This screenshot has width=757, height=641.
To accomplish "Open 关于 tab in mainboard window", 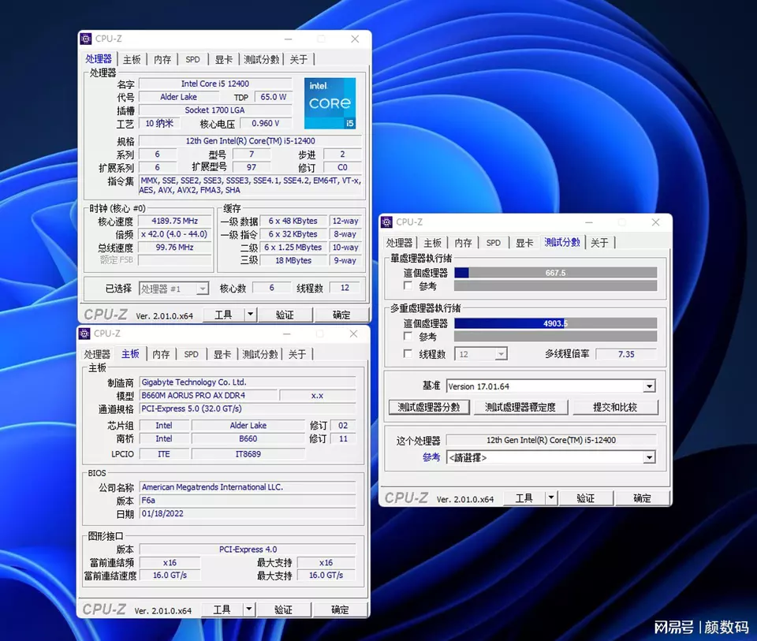I will coord(297,354).
